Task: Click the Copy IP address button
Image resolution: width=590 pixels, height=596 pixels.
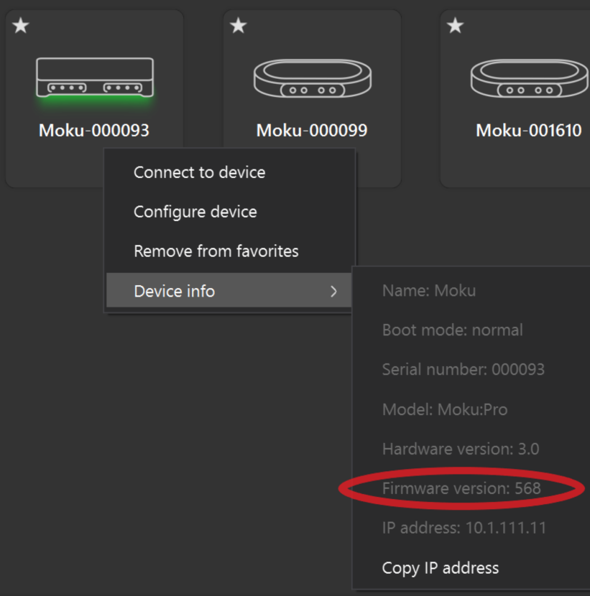Action: click(440, 568)
